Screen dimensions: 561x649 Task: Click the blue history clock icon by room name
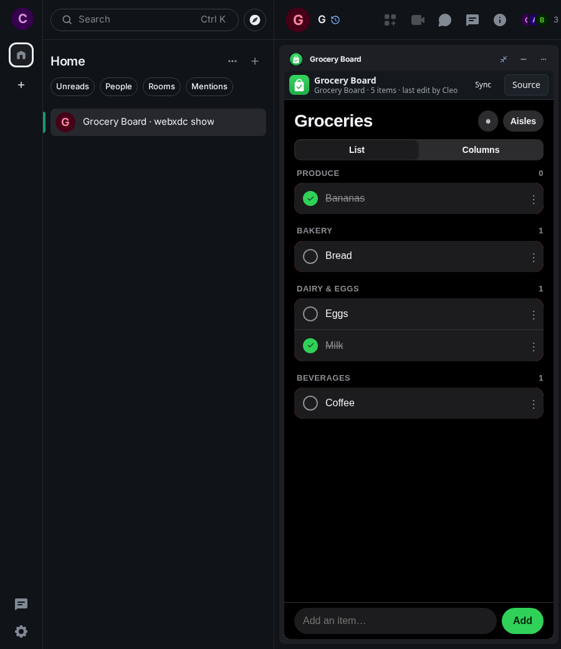point(335,20)
